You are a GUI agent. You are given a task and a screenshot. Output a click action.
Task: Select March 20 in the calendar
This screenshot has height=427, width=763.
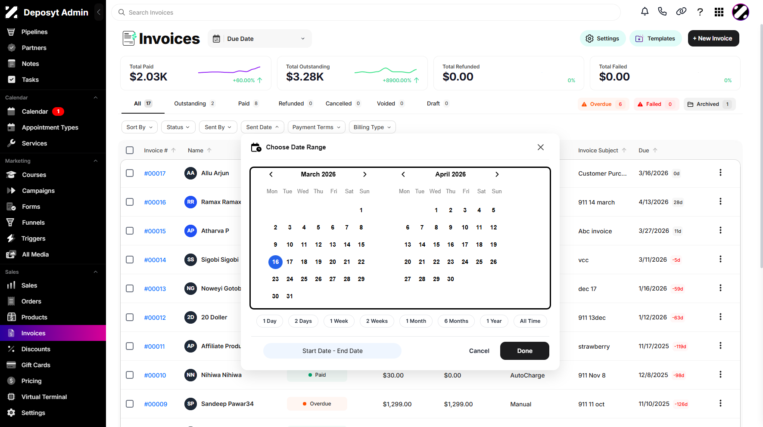pyautogui.click(x=333, y=262)
